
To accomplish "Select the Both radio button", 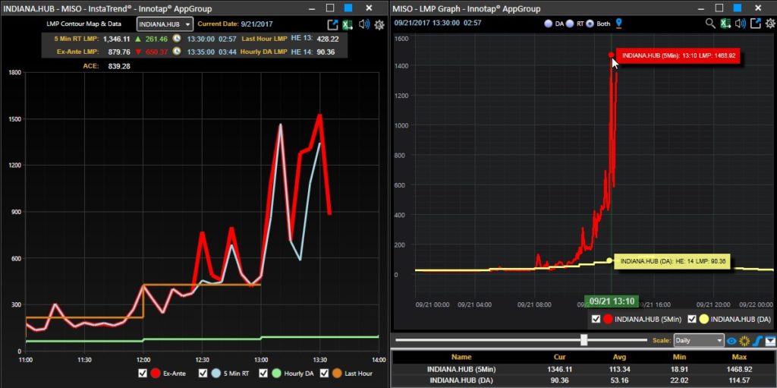I will pos(590,24).
